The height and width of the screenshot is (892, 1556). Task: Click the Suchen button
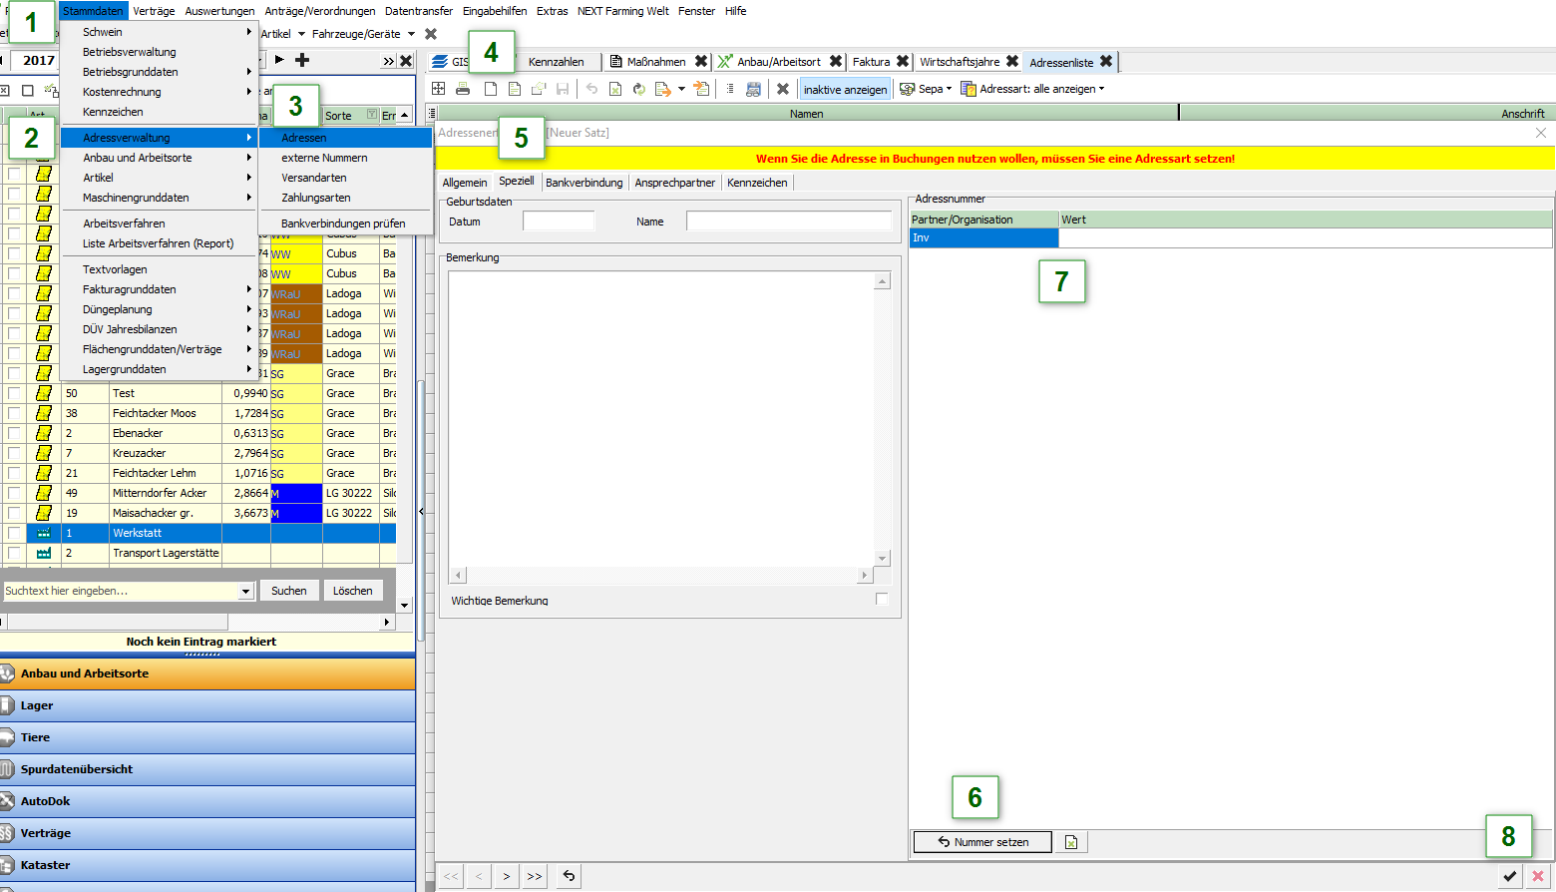[289, 591]
